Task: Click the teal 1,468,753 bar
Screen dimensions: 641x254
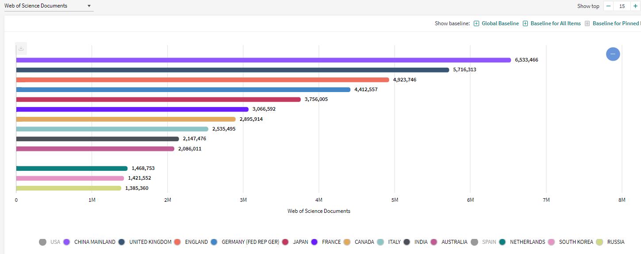Action: [72, 169]
